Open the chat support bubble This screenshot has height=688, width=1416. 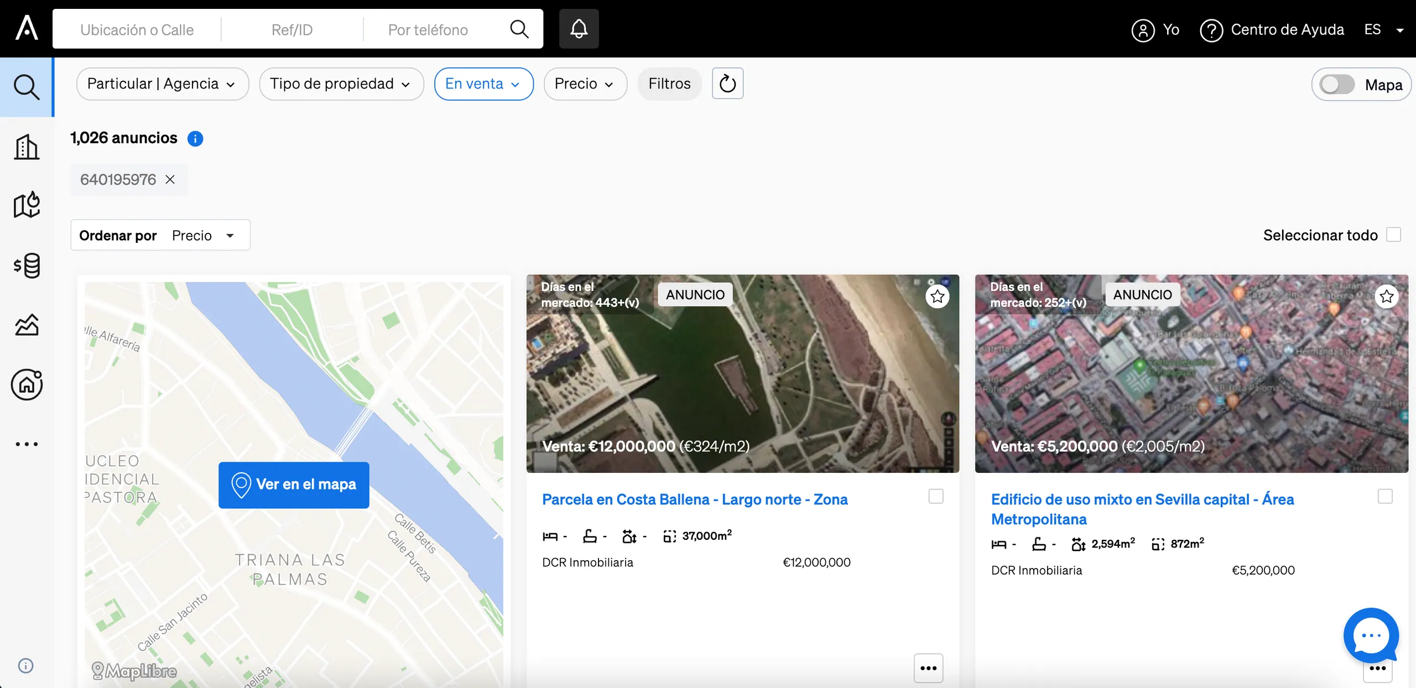click(1371, 635)
